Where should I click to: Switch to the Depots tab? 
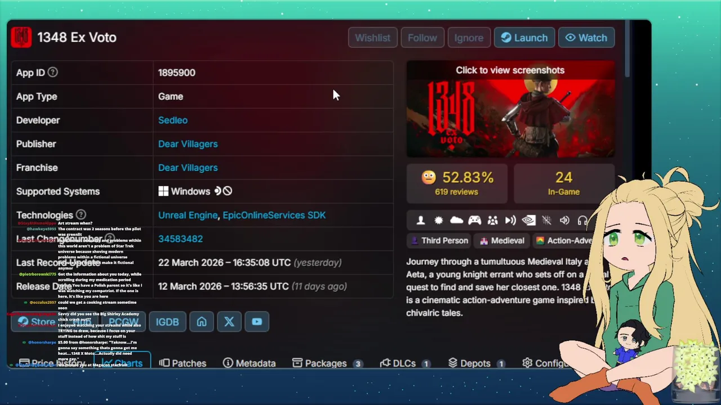pos(478,363)
